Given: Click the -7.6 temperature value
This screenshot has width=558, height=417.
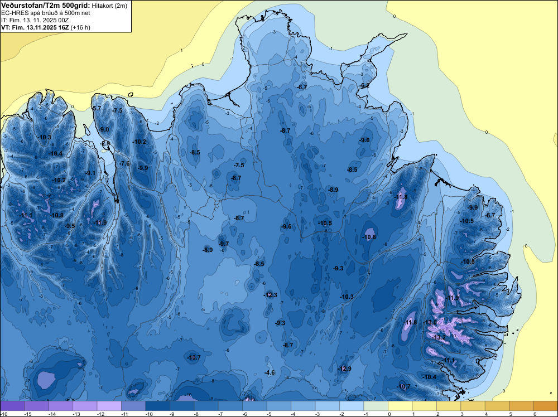Looking at the screenshot, I should 124,163.
